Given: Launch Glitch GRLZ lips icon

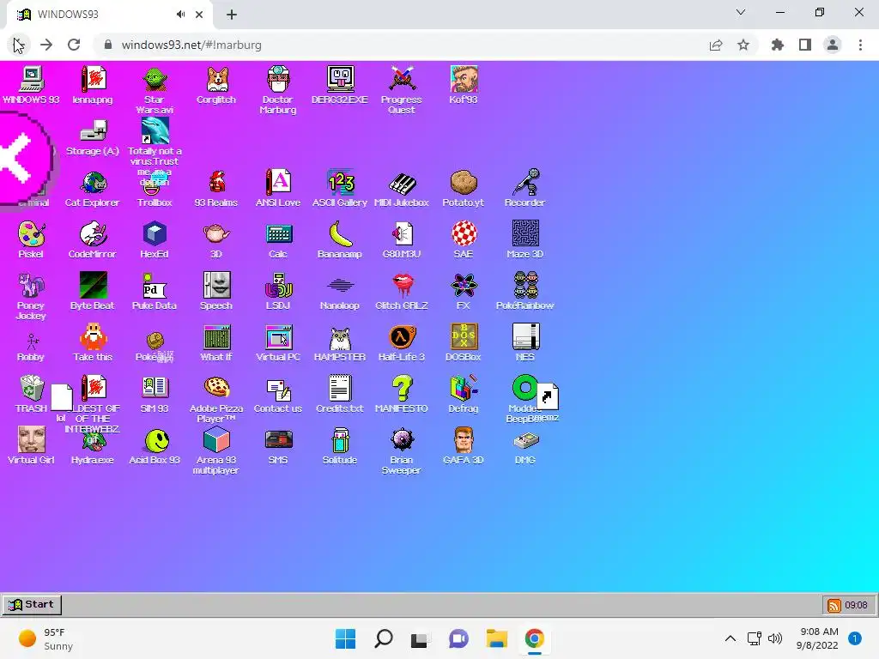Looking at the screenshot, I should point(402,286).
